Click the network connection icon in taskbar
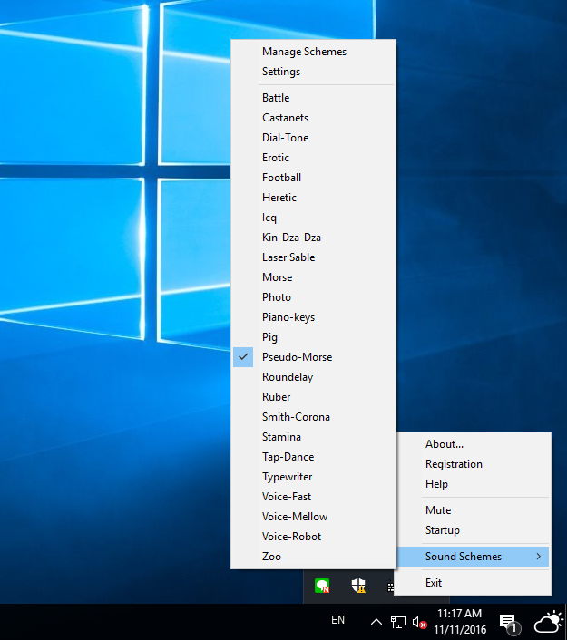This screenshot has width=567, height=640. [397, 622]
